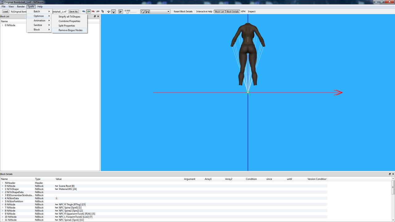Expand the 4 NiSkinData row
The image size is (395, 222).
tap(2, 198)
